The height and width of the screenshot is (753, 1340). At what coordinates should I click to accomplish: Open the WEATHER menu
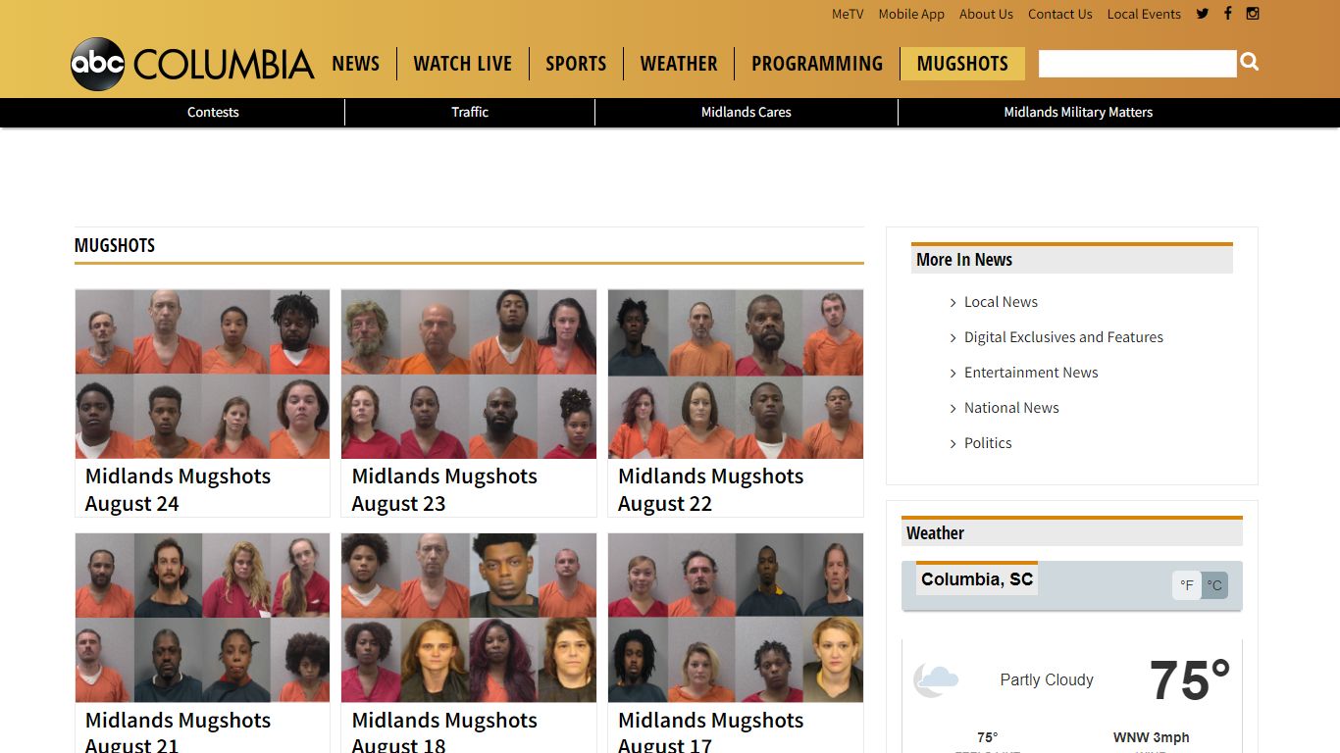[x=679, y=64]
